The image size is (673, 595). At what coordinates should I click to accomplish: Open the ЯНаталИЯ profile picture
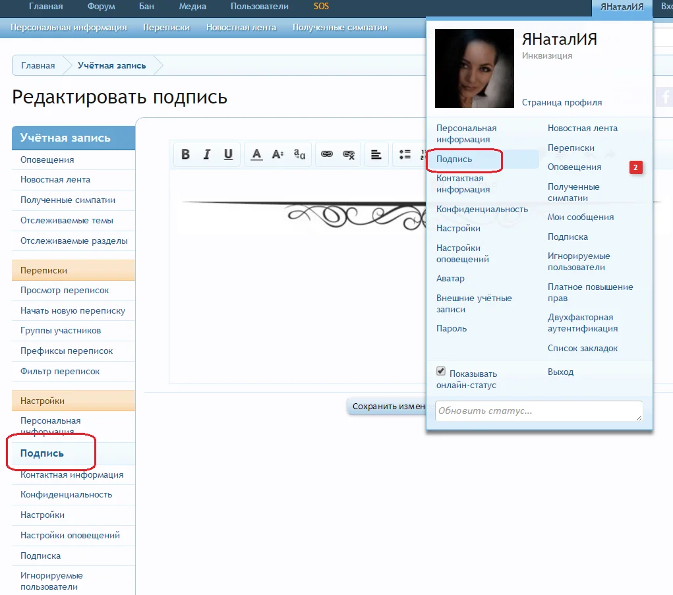pos(474,68)
